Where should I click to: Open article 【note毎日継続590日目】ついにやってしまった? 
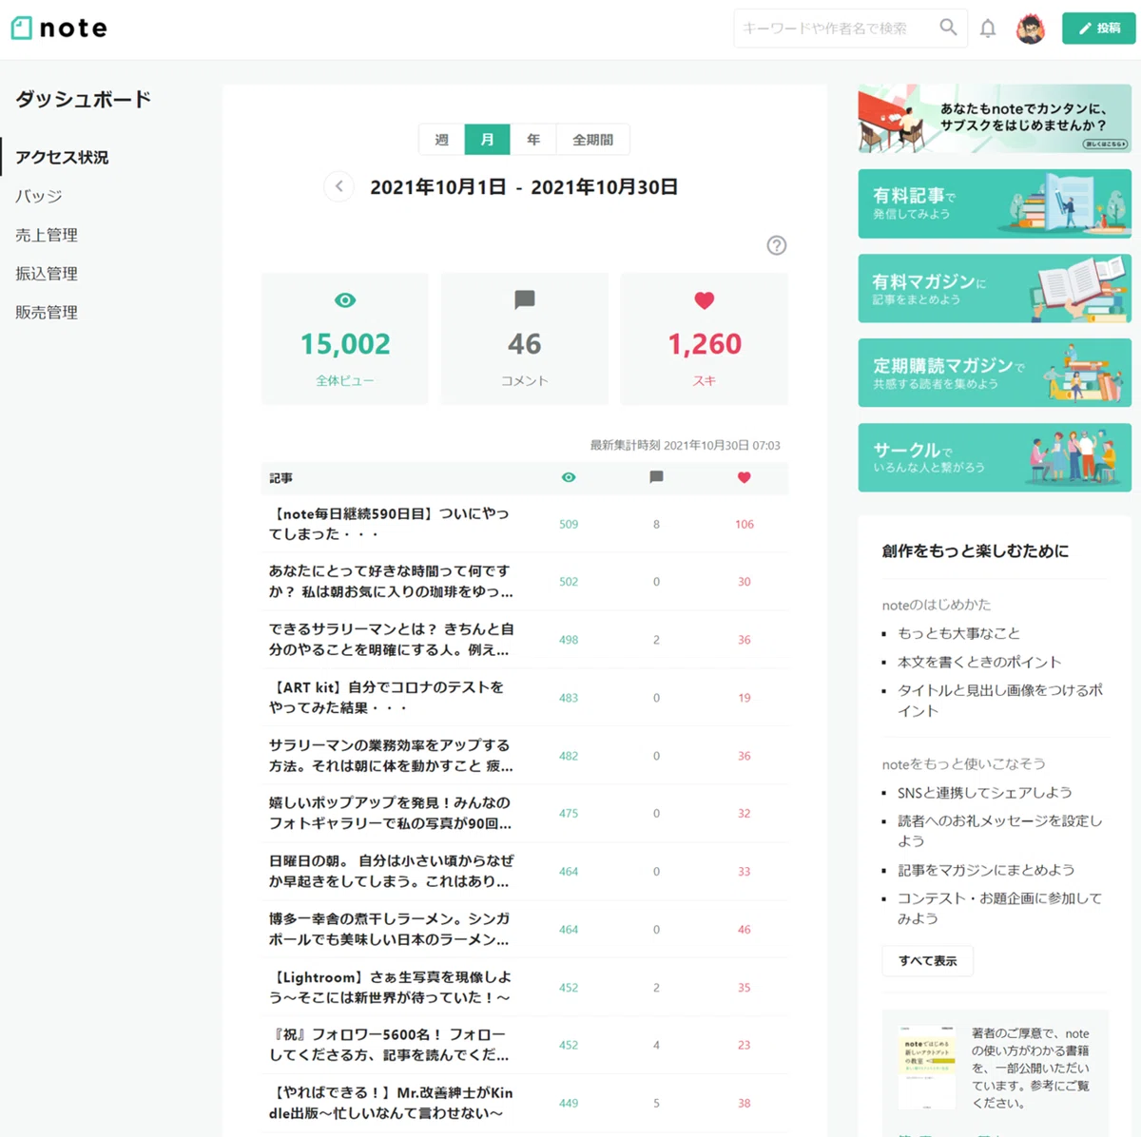click(389, 524)
